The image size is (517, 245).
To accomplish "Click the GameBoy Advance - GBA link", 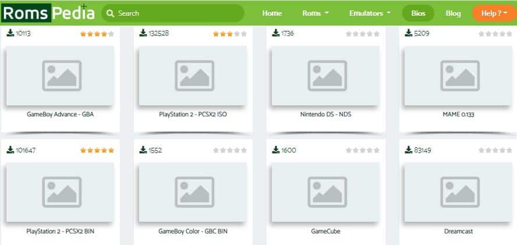I will tap(61, 115).
